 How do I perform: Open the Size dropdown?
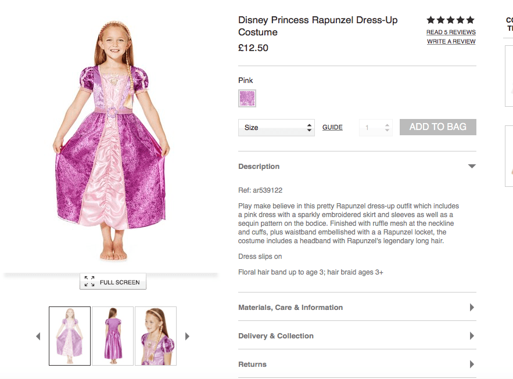point(277,128)
